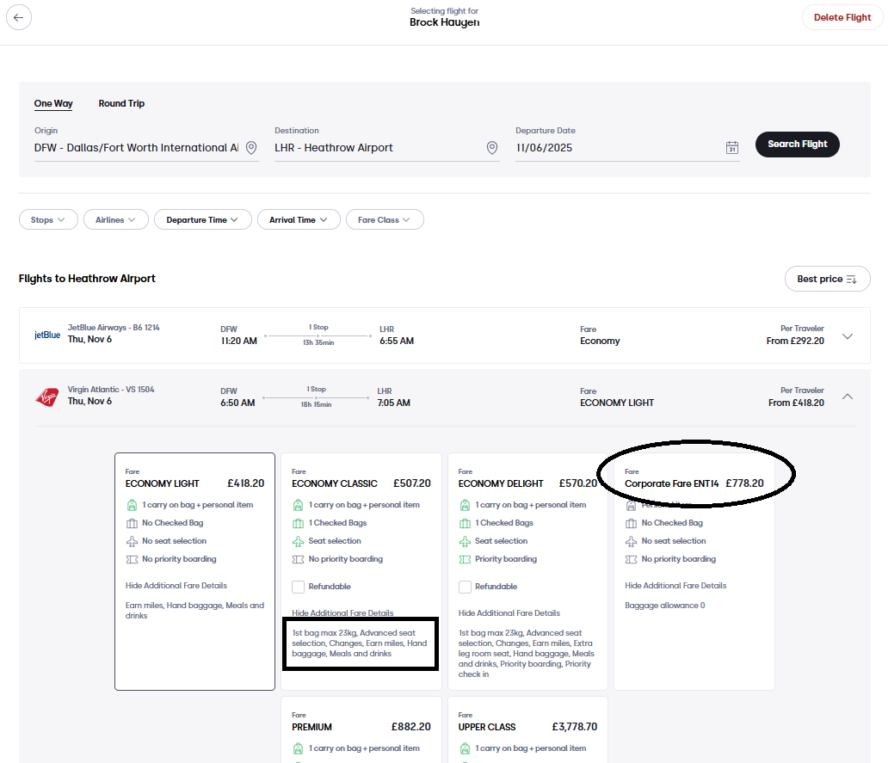Click Economy Classic carry on bag icon

(x=298, y=505)
